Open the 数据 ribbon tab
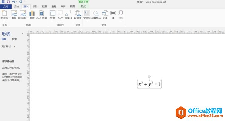 click(45, 6)
